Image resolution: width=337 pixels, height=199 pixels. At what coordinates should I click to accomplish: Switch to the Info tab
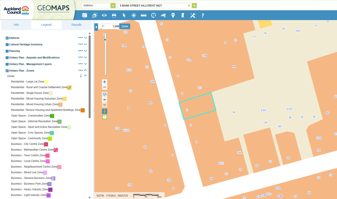coord(16,25)
